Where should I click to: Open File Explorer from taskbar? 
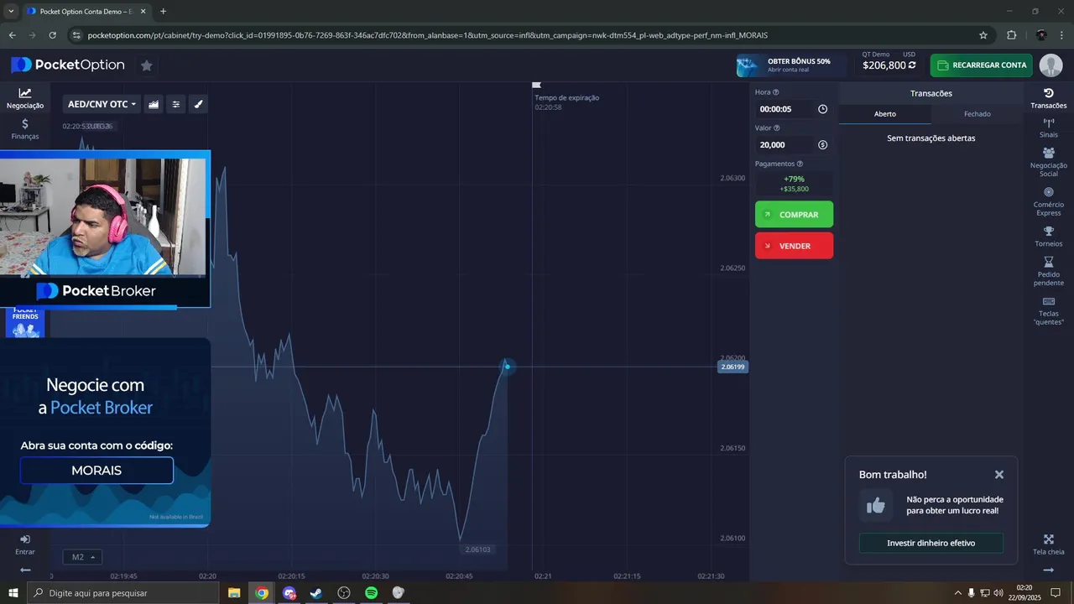click(x=234, y=593)
